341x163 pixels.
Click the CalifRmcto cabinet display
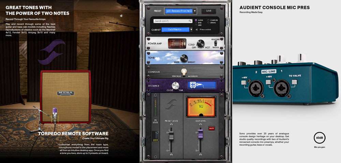pyautogui.click(x=175, y=30)
